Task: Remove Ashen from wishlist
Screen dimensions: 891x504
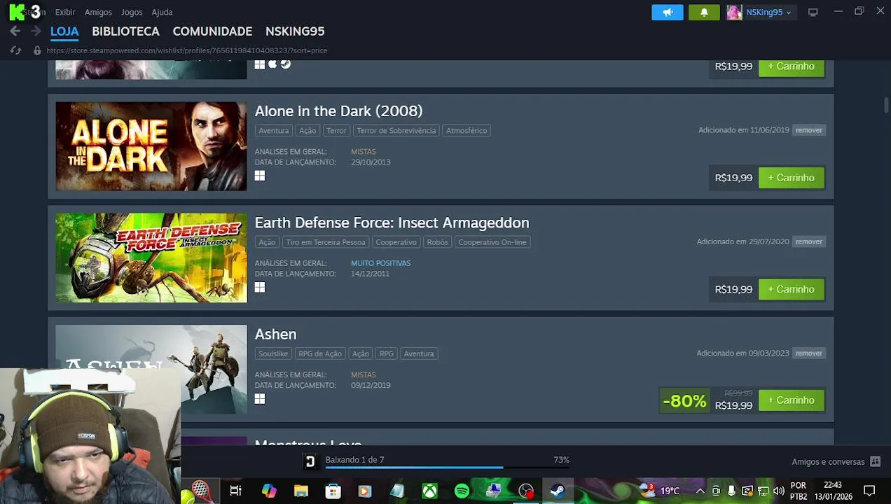Action: click(x=808, y=353)
